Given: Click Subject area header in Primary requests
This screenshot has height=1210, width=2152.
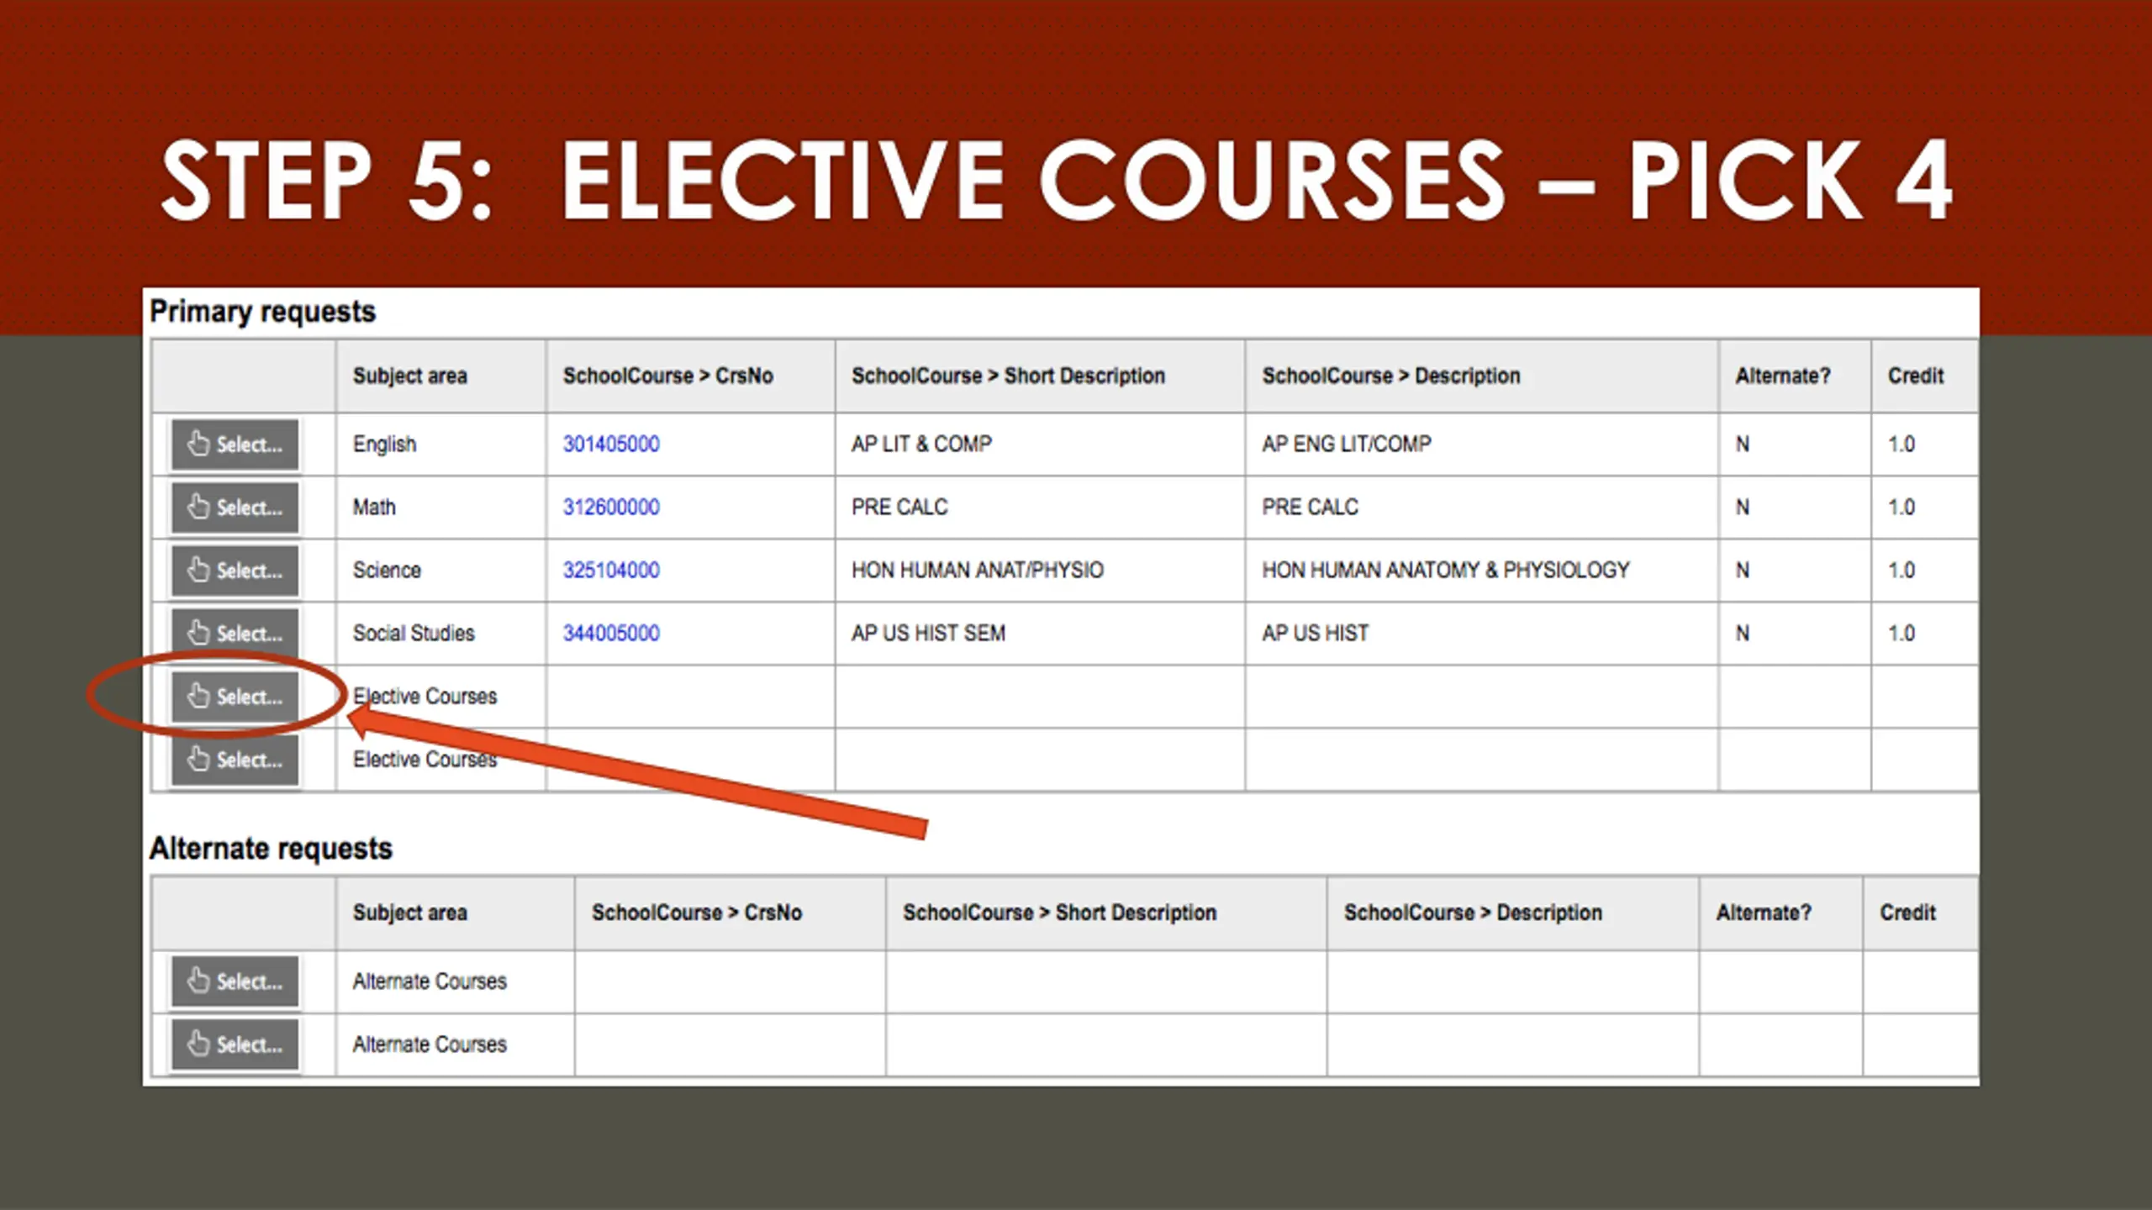Looking at the screenshot, I should pyautogui.click(x=409, y=376).
